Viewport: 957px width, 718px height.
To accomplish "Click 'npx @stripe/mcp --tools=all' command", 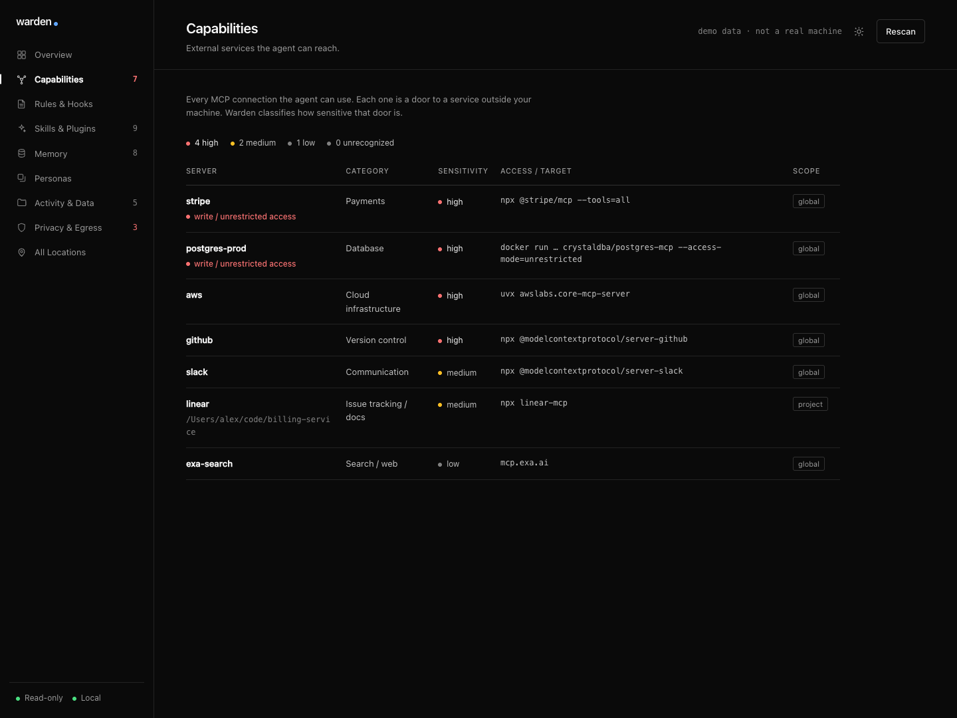I will click(x=565, y=200).
